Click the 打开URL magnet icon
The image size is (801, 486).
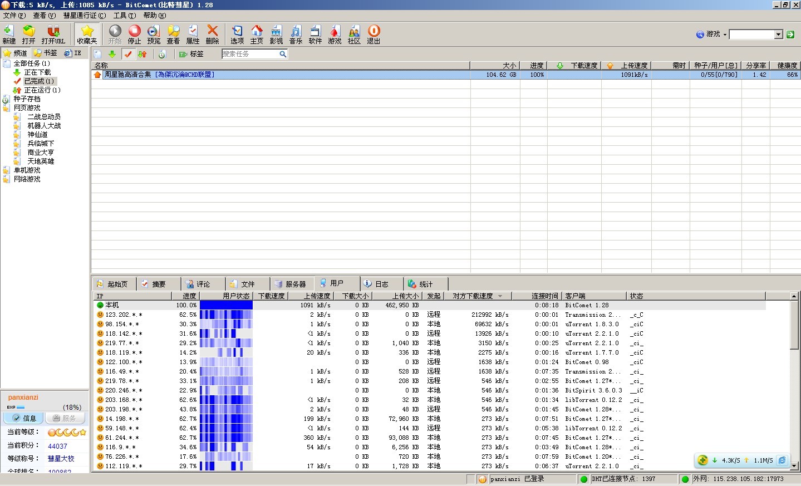click(x=53, y=34)
